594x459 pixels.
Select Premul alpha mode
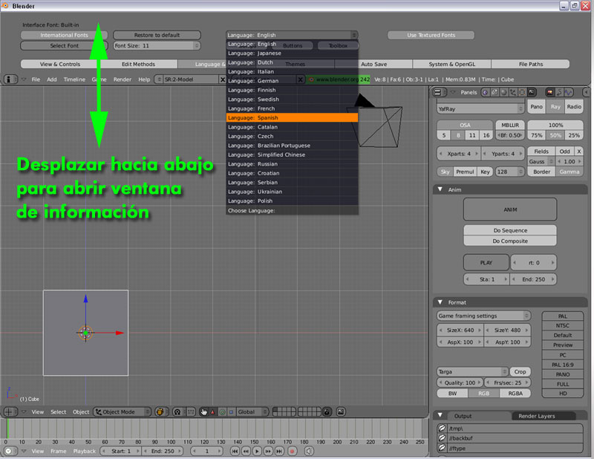(x=465, y=172)
